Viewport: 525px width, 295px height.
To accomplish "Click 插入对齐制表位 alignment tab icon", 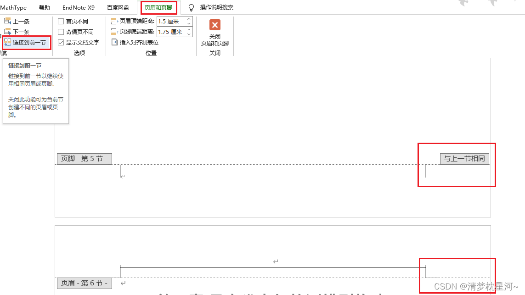I will click(x=116, y=42).
